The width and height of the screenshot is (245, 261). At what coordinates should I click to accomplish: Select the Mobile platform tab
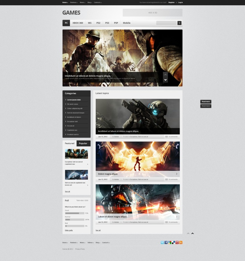[x=127, y=23]
